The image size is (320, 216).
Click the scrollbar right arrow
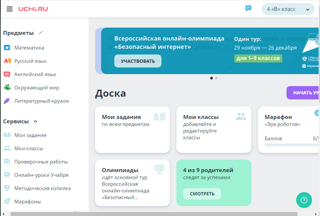pyautogui.click(x=316, y=214)
